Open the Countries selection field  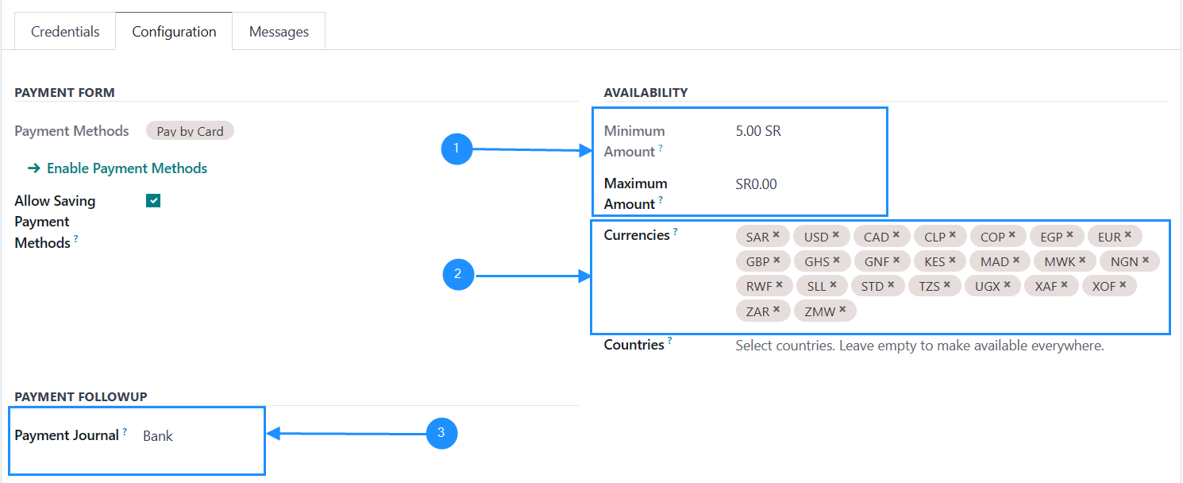tap(919, 346)
